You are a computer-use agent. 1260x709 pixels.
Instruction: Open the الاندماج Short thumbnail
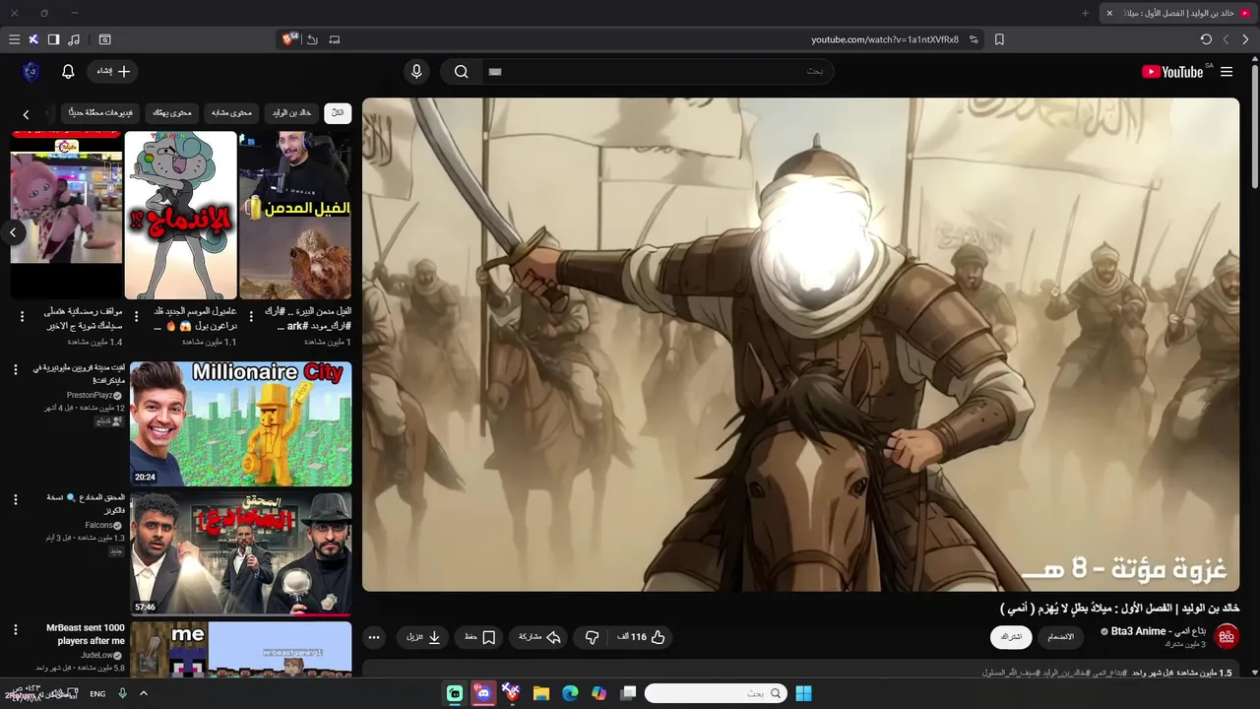point(181,215)
